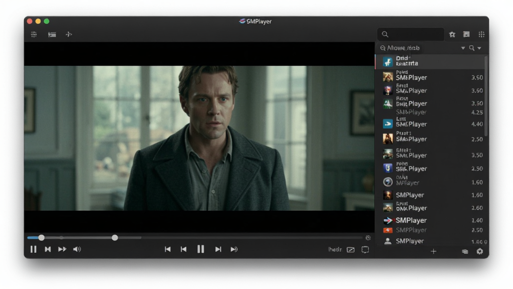Expand the dropdown arrow after the playlist magnifier

point(479,48)
